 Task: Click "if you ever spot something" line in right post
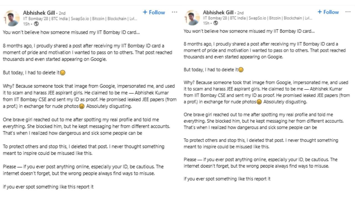(x=227, y=179)
